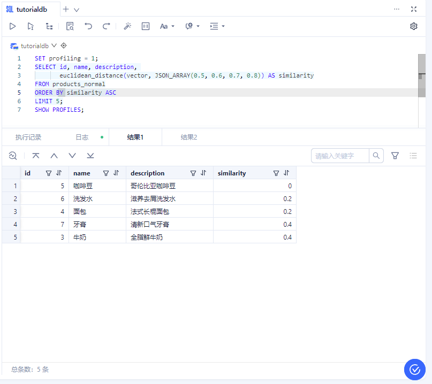
Task: Open the indent options dropdown
Action: click(217, 26)
